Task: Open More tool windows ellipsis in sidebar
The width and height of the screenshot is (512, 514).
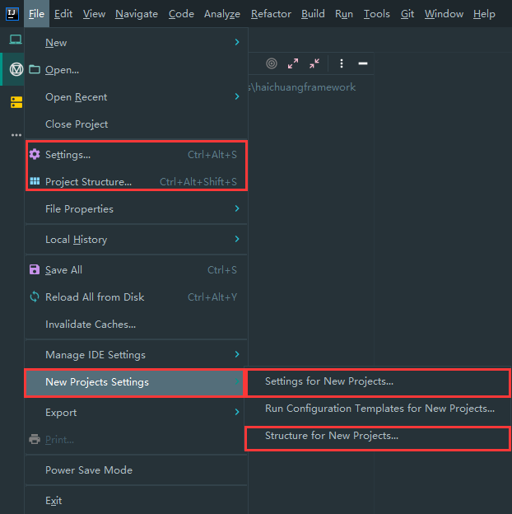Action: click(16, 134)
